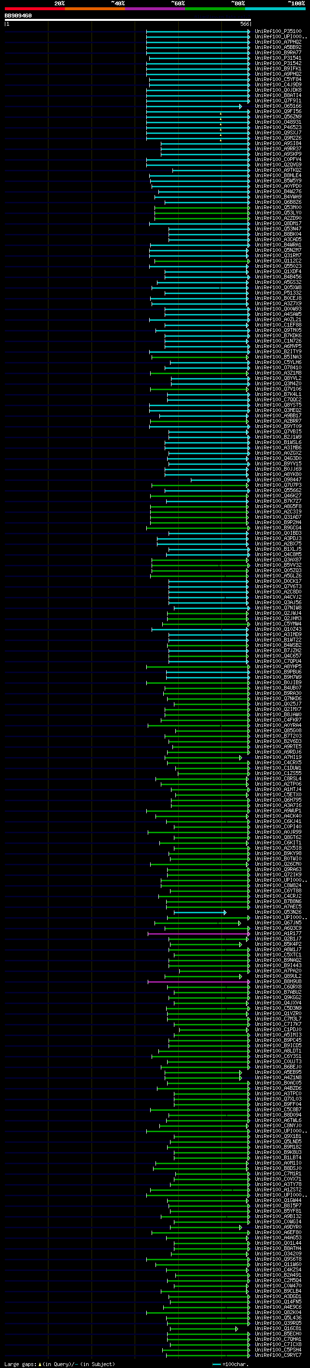
Task: Open hit UniRef100_P31542
Action: tap(278, 63)
